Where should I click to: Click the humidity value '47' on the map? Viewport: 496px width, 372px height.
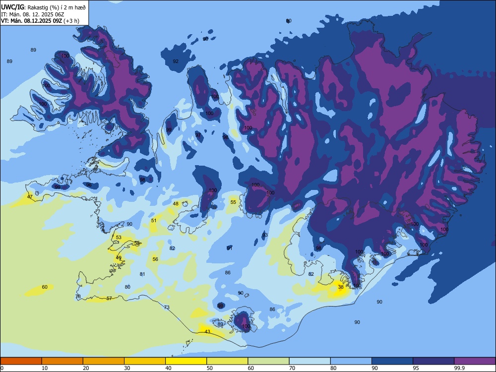30,196
